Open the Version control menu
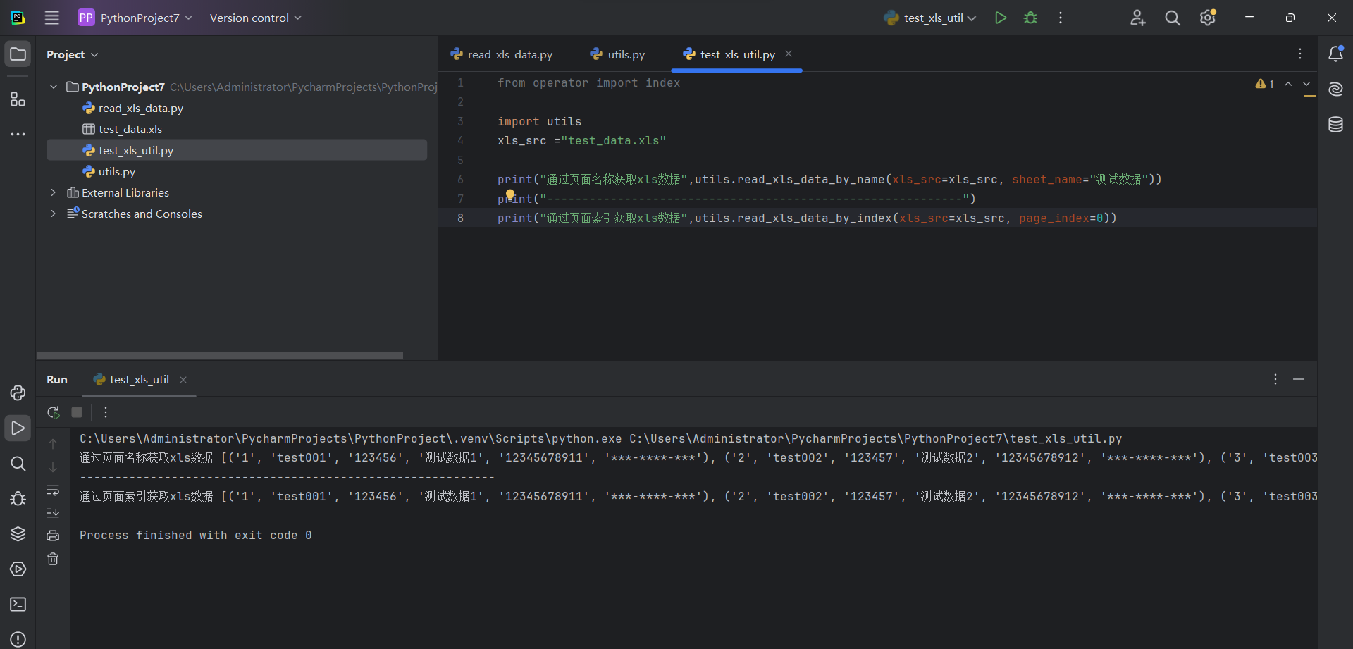The width and height of the screenshot is (1353, 649). pyautogui.click(x=254, y=18)
